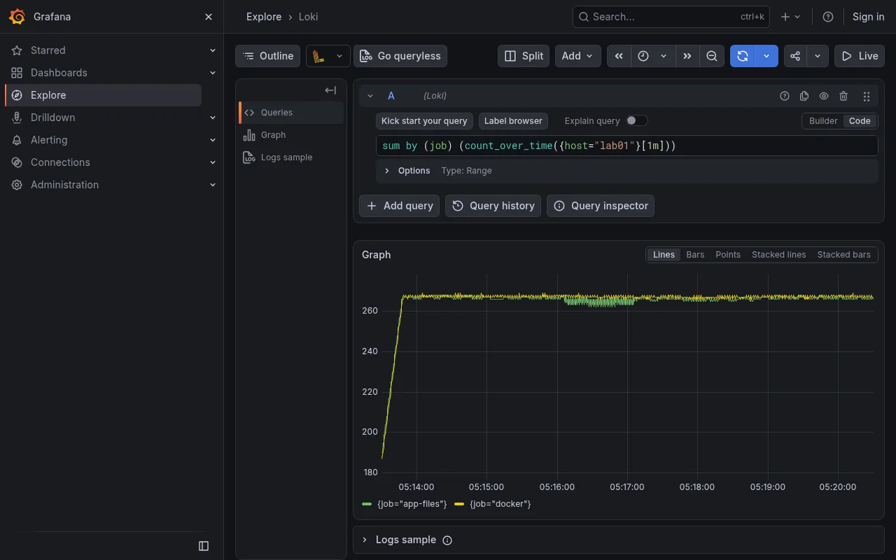Click query A drag handle icon

click(867, 96)
